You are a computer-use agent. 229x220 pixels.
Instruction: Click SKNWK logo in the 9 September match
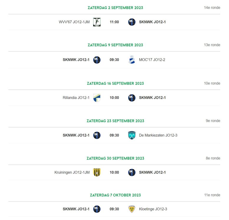[97, 60]
